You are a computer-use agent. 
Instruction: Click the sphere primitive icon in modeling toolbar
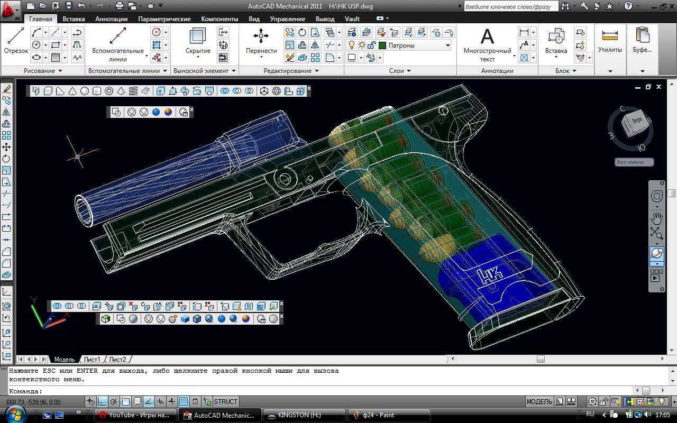(85, 91)
